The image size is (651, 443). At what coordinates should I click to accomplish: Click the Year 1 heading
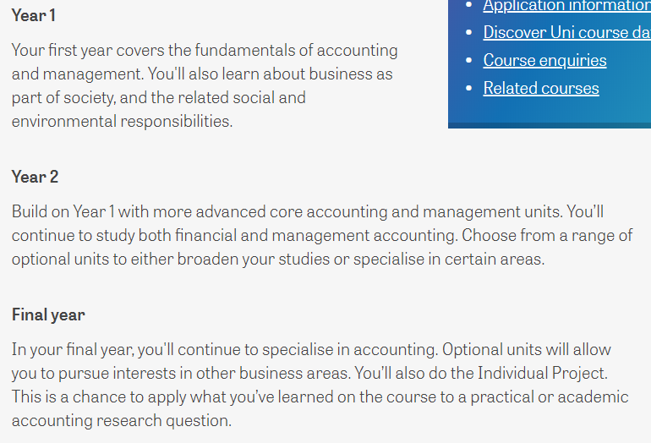pos(33,16)
